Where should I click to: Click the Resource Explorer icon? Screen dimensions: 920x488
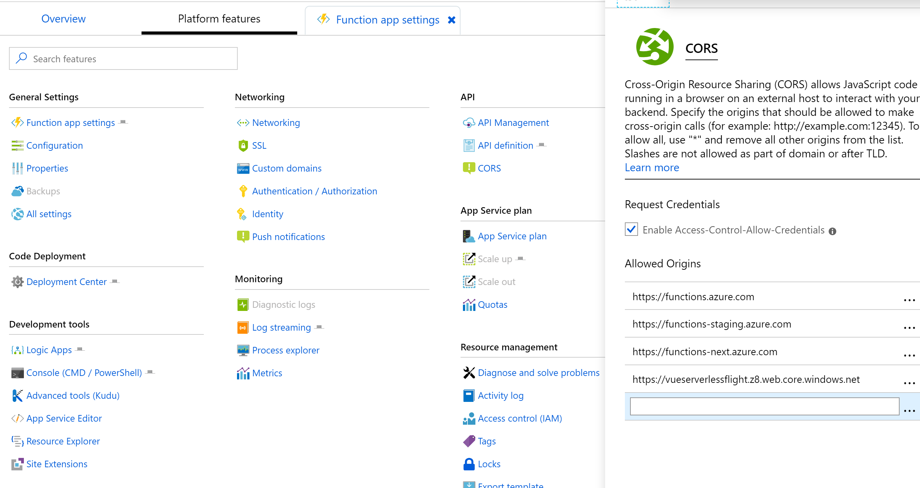(x=17, y=441)
